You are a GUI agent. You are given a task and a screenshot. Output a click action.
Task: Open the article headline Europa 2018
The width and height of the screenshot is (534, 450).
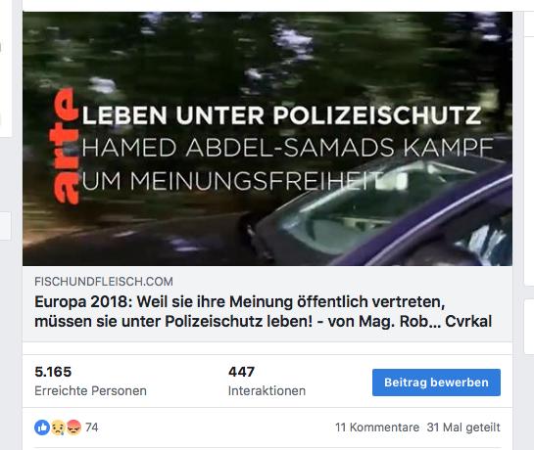tap(263, 311)
